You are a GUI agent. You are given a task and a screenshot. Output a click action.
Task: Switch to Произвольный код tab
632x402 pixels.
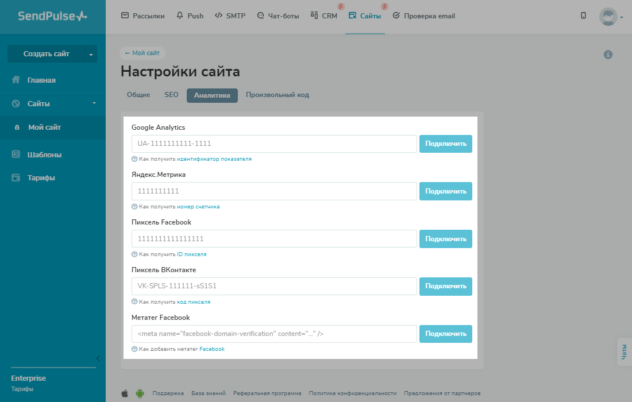(x=278, y=95)
